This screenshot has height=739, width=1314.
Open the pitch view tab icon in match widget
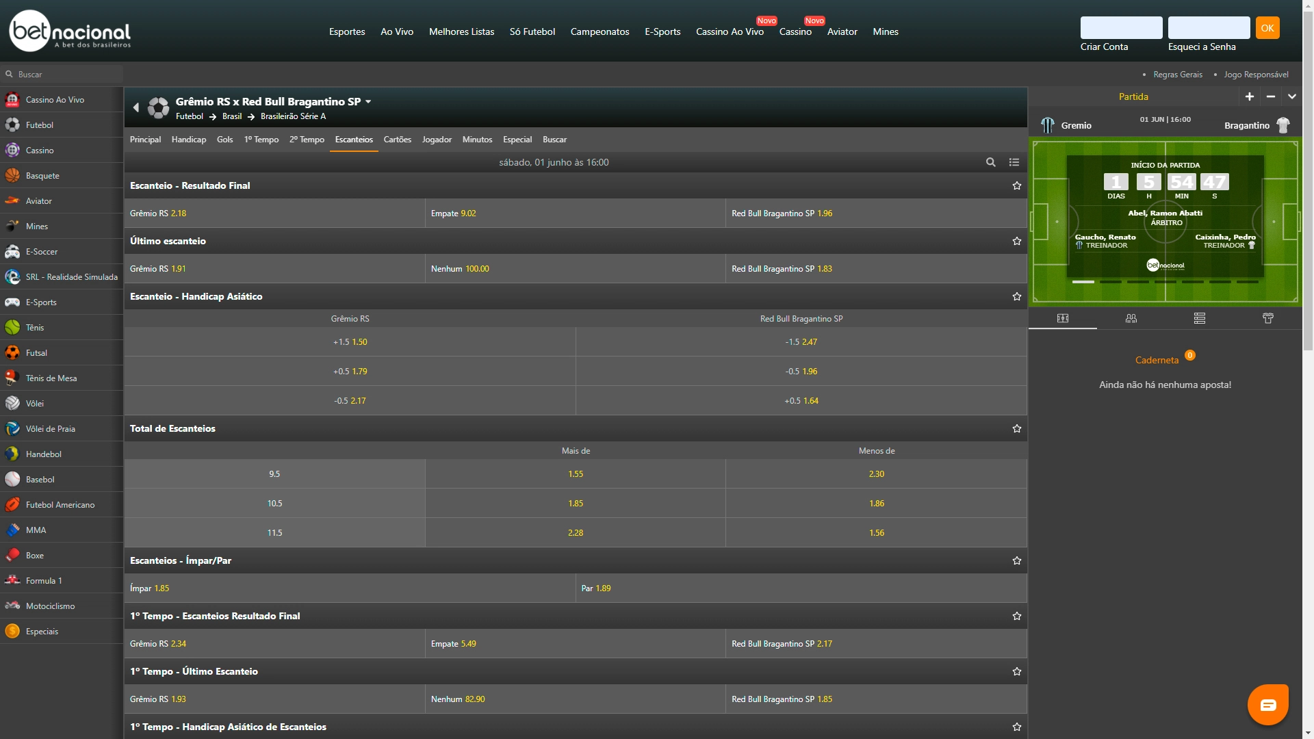click(x=1063, y=318)
